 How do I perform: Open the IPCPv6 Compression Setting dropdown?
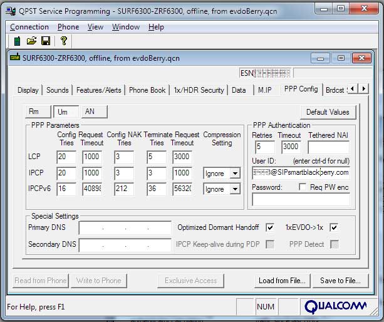tap(235, 189)
